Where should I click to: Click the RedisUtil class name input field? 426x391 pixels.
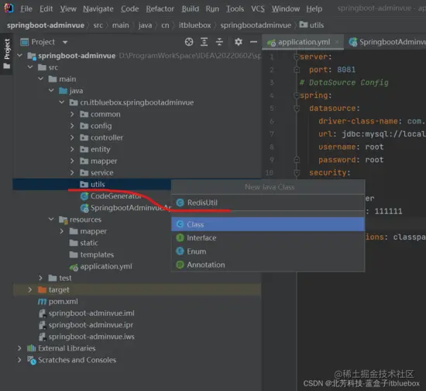[268, 202]
